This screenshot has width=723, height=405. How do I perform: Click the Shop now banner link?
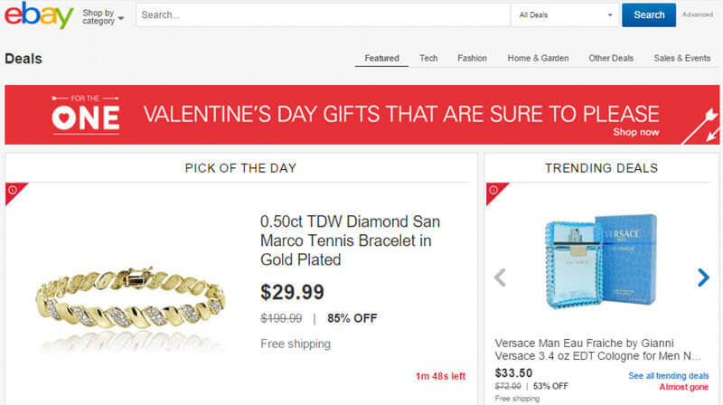coord(635,132)
